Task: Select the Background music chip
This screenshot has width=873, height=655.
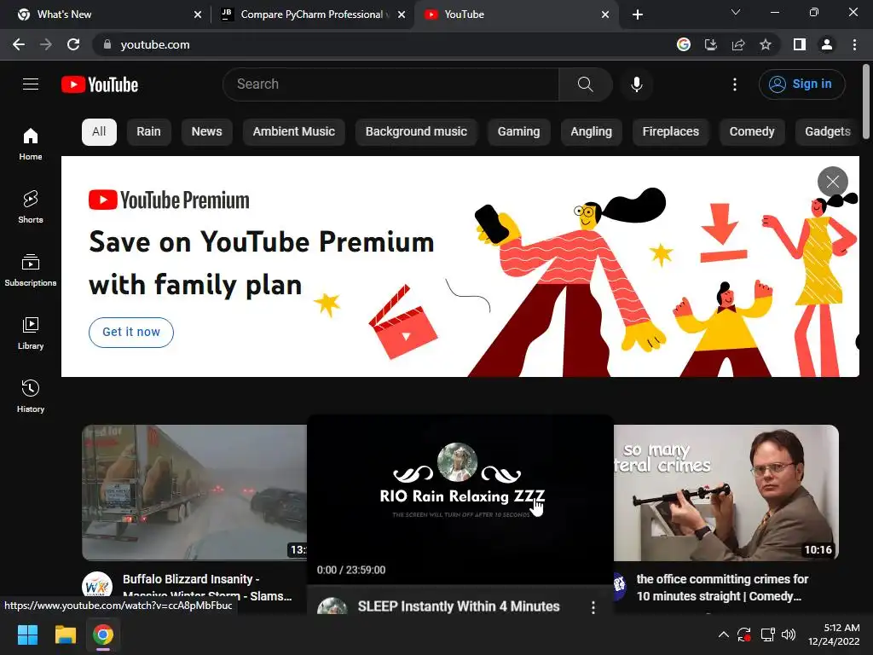Action: pyautogui.click(x=416, y=132)
